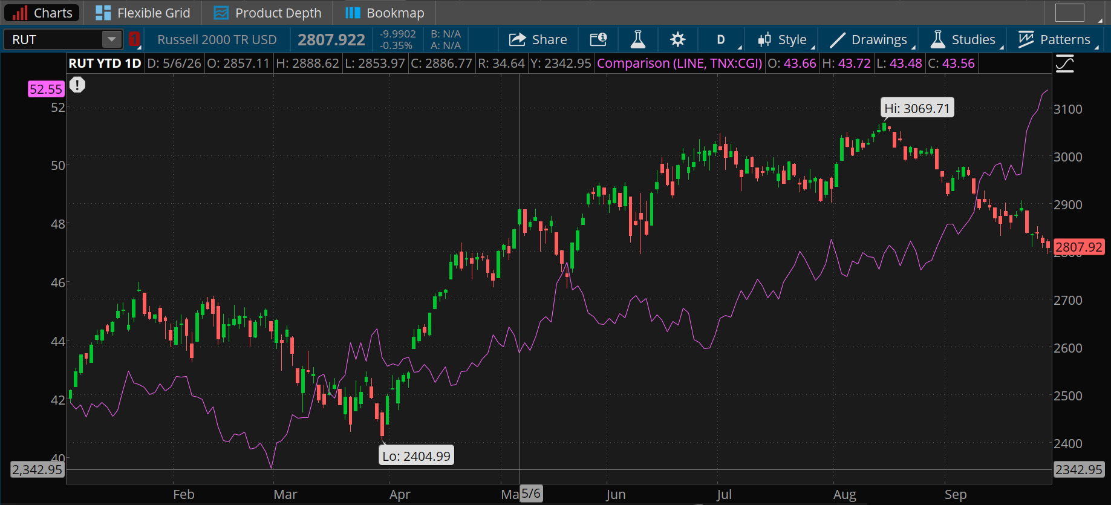
Task: Open the quote details panel icon
Action: [x=598, y=40]
